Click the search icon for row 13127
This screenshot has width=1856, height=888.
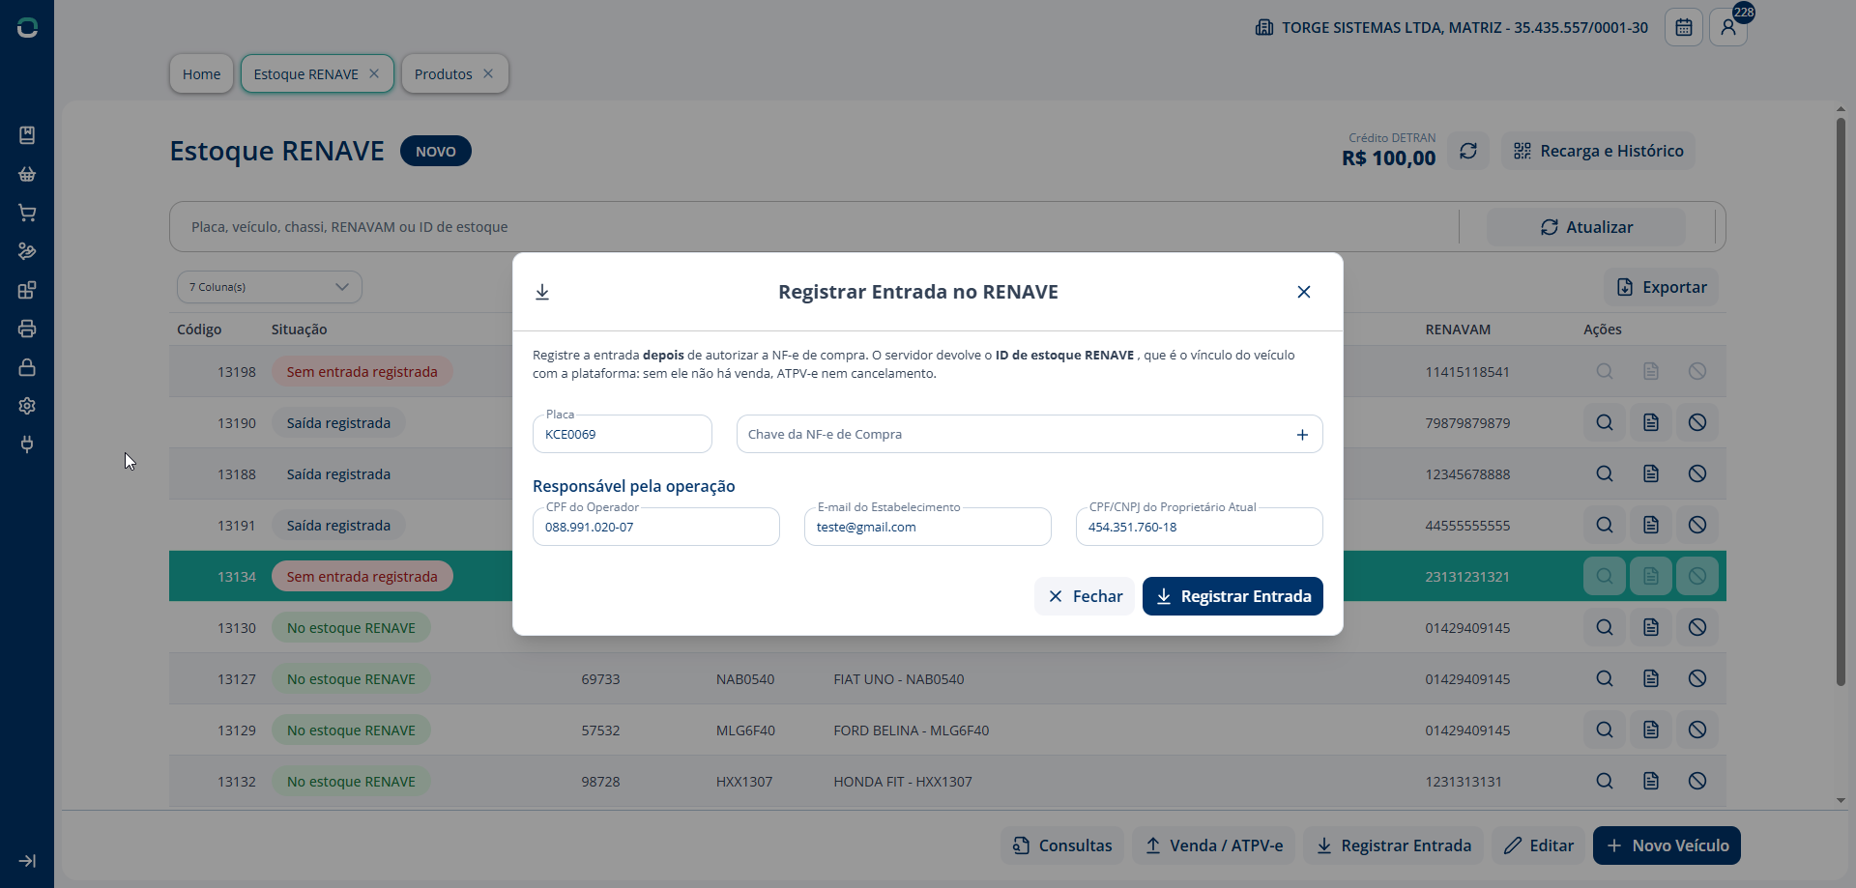point(1605,678)
